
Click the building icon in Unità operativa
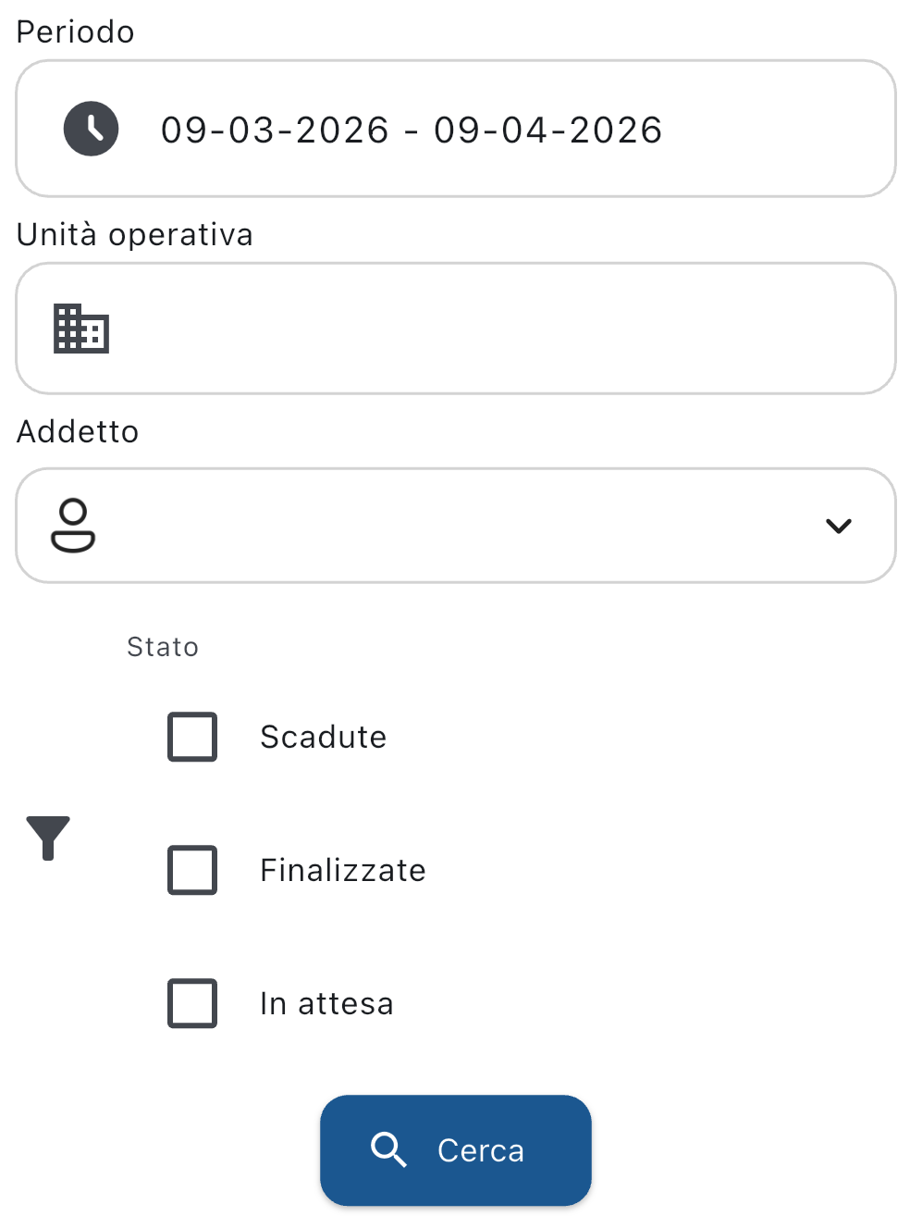coord(81,329)
